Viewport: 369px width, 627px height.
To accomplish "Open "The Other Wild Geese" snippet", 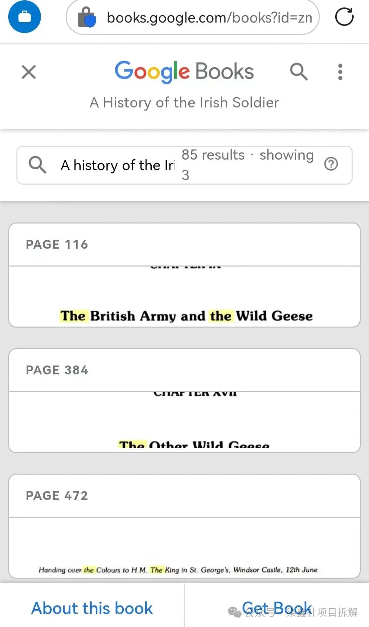I will [x=194, y=444].
